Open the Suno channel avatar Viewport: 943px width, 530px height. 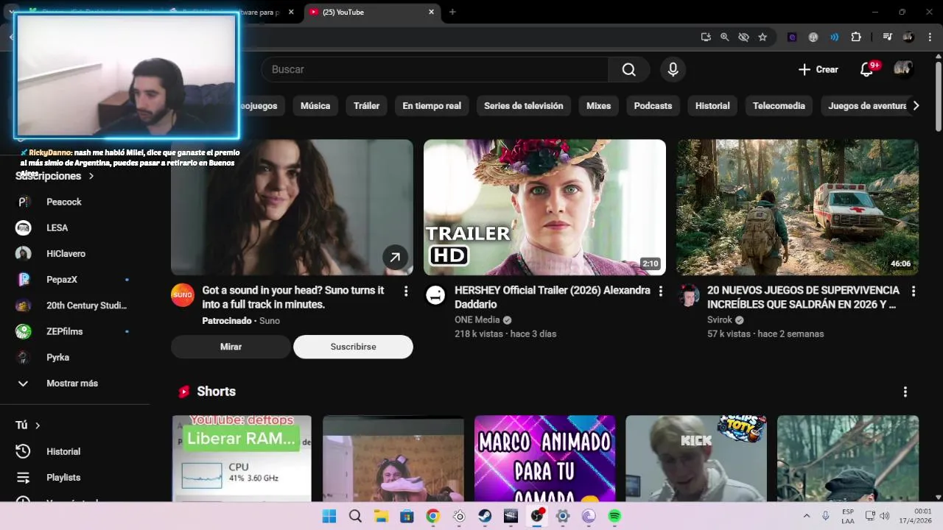click(183, 295)
